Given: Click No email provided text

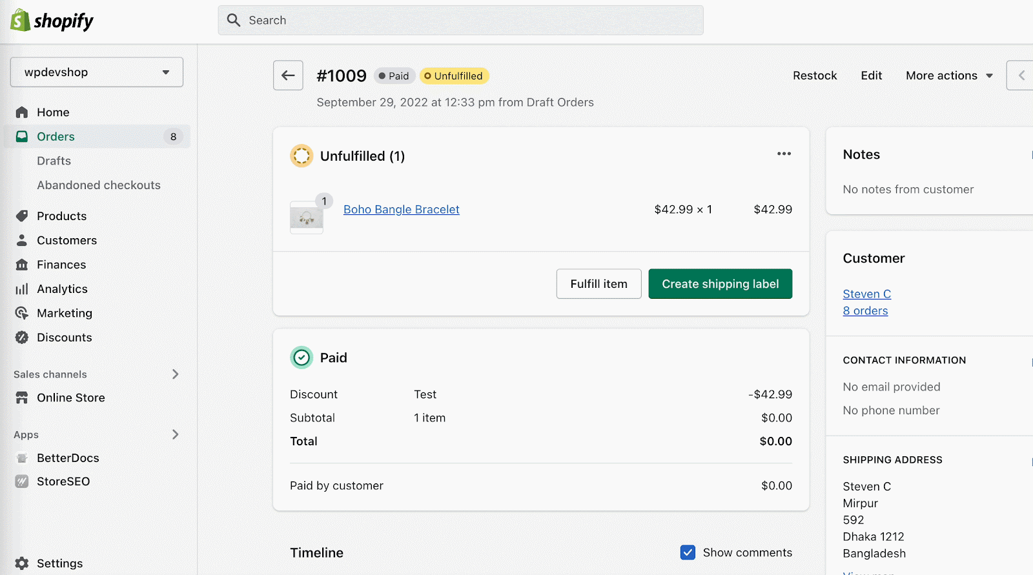Looking at the screenshot, I should [x=891, y=387].
